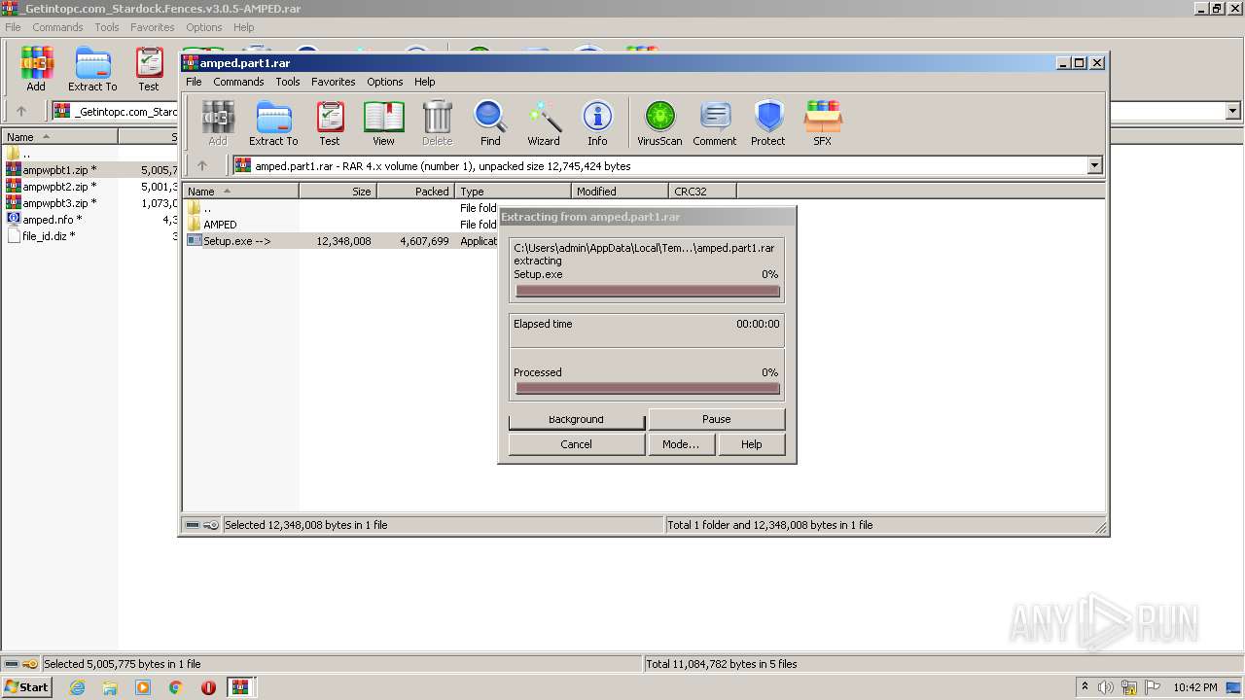Click volume speaker icon in system tray

pos(1106,687)
